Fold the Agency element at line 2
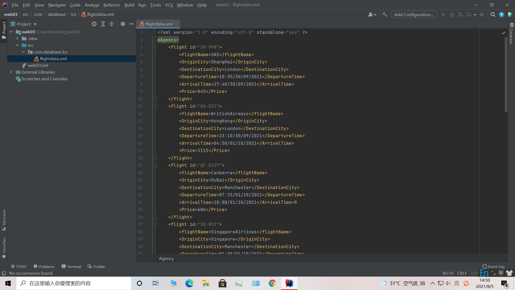 pyautogui.click(x=155, y=40)
